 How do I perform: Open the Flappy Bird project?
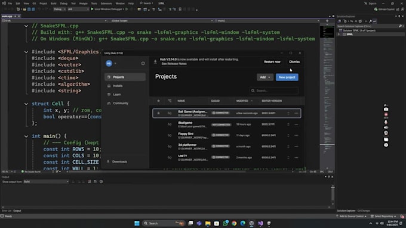tap(227, 135)
